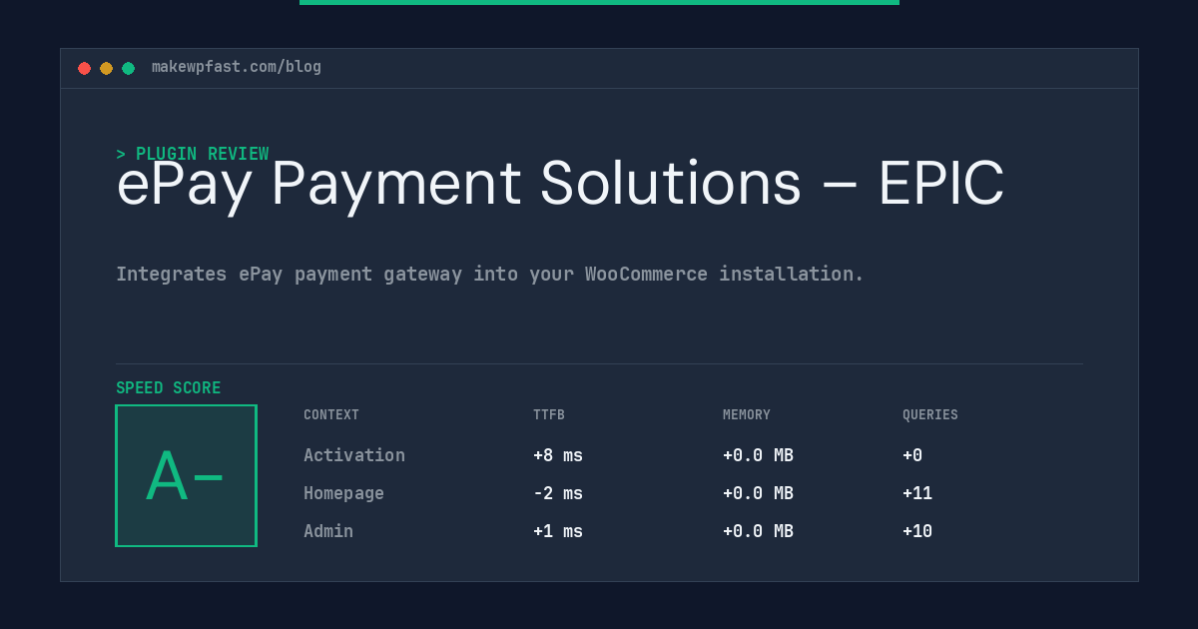The width and height of the screenshot is (1198, 629).
Task: Click the Admin row '+0.0 MB' memory value
Action: (x=758, y=531)
